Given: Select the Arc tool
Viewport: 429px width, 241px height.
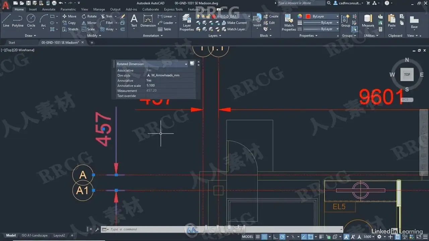Looking at the screenshot, I should click(44, 20).
